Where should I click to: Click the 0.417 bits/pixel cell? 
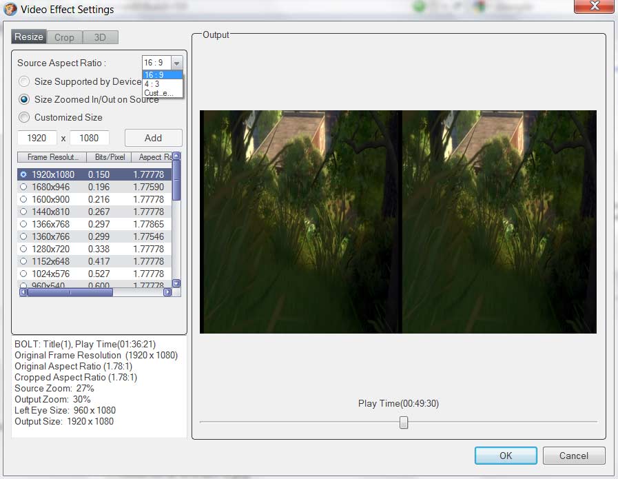(x=99, y=261)
